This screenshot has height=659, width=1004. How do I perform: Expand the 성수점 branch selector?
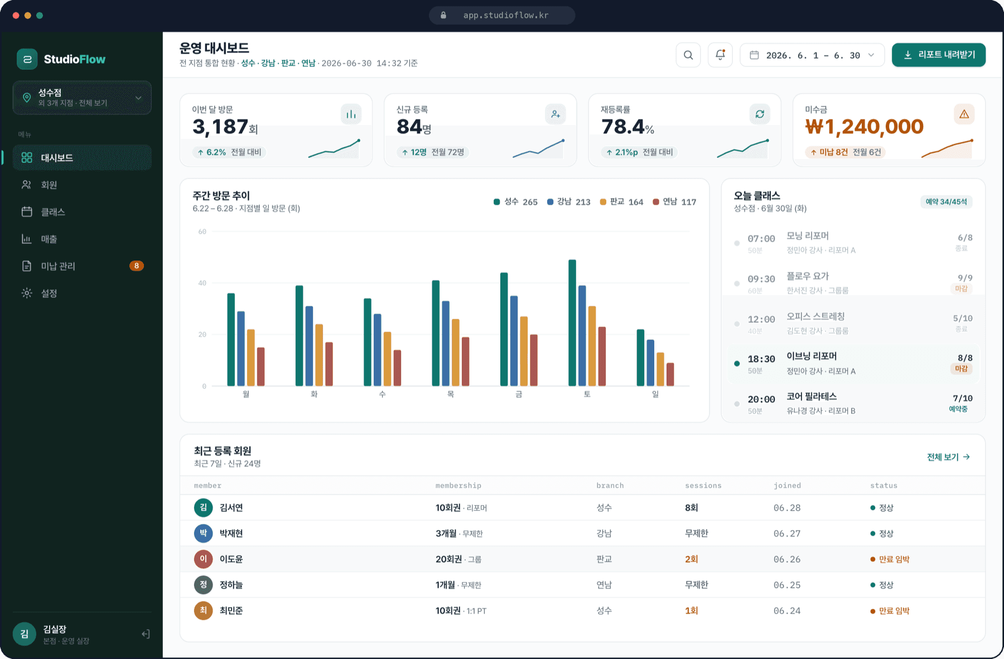click(x=82, y=98)
